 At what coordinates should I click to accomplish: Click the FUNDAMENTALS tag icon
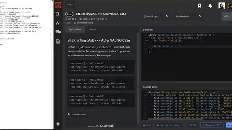point(69,114)
